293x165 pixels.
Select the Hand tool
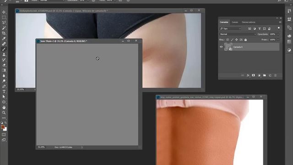click(4, 108)
